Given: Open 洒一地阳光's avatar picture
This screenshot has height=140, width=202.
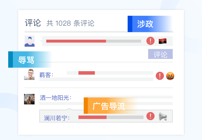Looking at the screenshot, I should pyautogui.click(x=29, y=99).
